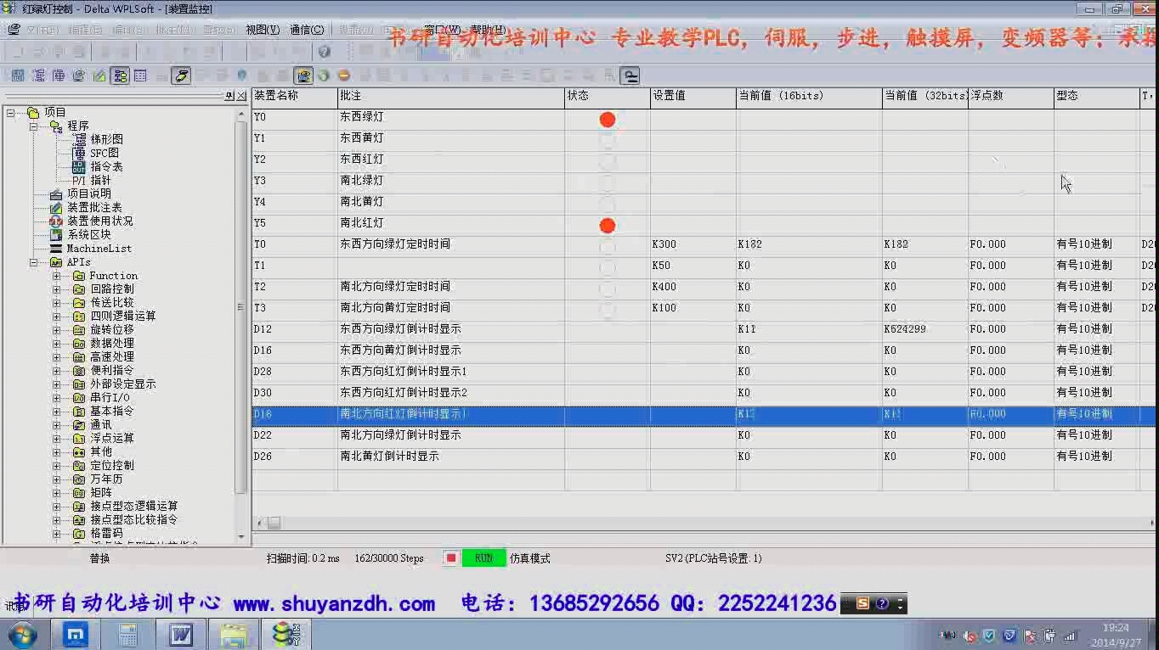Click the Y1 东西黄灯 status indicator
The height and width of the screenshot is (650, 1159).
(607, 140)
